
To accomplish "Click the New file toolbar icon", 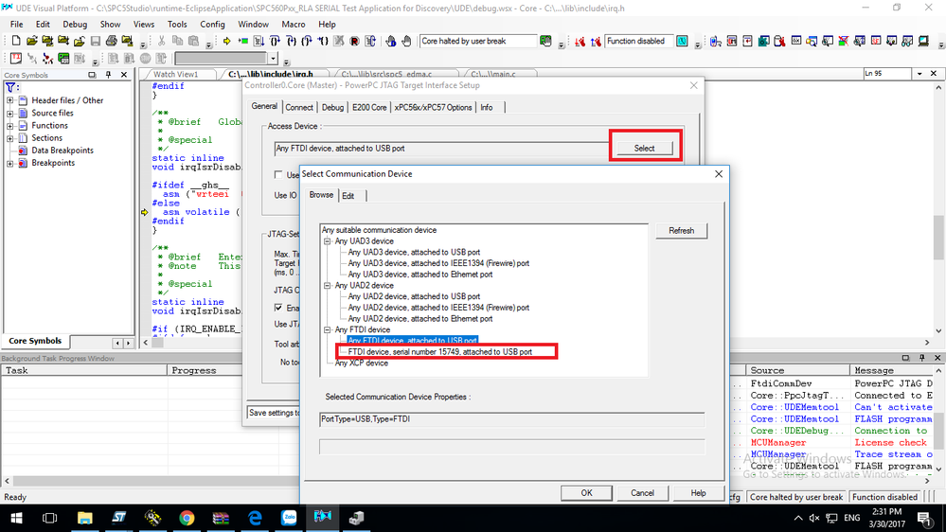I will 16,41.
